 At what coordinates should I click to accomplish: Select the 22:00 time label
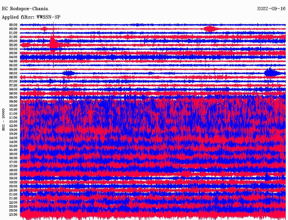(x=13, y=203)
